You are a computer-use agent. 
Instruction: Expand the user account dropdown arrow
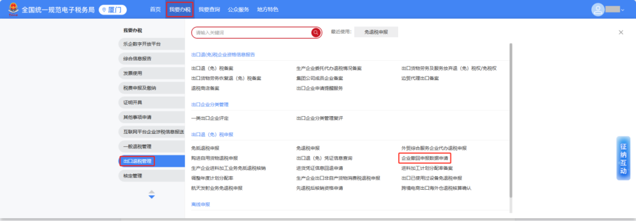(x=622, y=10)
